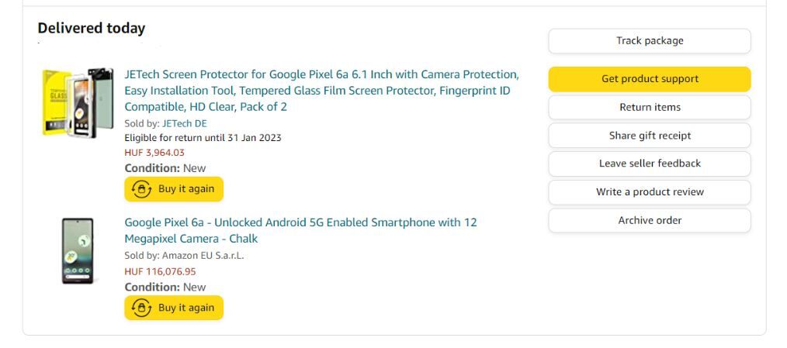Click the HUF 116,076.95 price text

point(160,272)
